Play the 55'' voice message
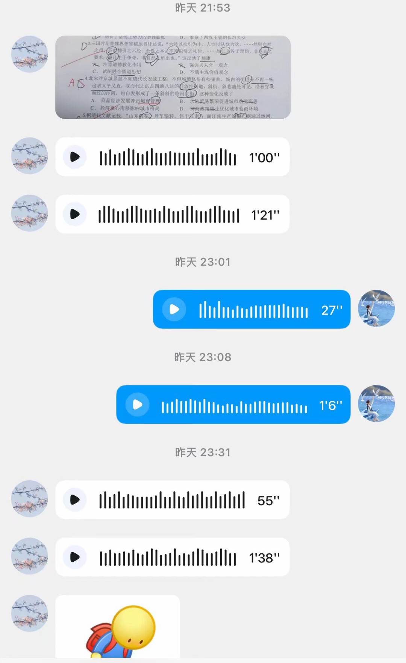This screenshot has width=406, height=663. click(x=75, y=500)
